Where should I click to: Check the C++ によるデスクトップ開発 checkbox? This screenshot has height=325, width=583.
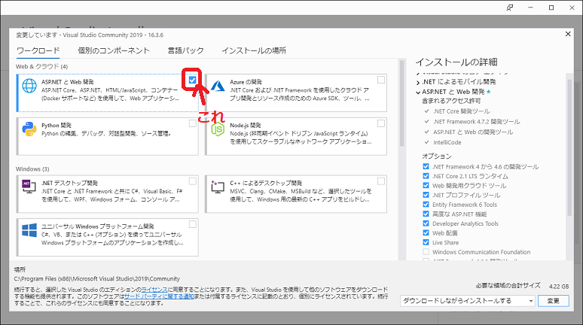[380, 181]
